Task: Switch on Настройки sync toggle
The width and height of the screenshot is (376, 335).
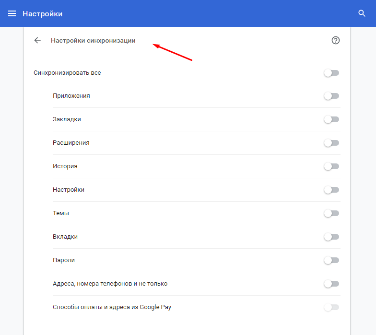Action: 331,190
